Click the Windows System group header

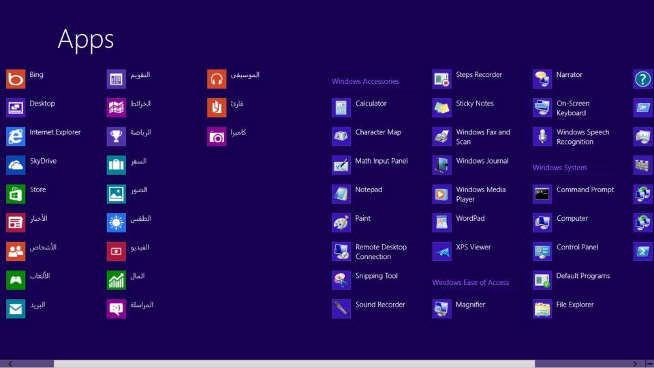coord(559,168)
